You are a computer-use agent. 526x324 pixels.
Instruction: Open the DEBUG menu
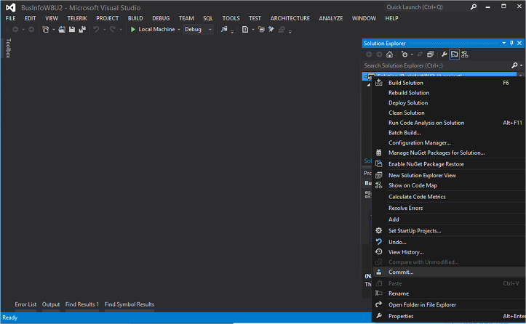click(x=161, y=18)
